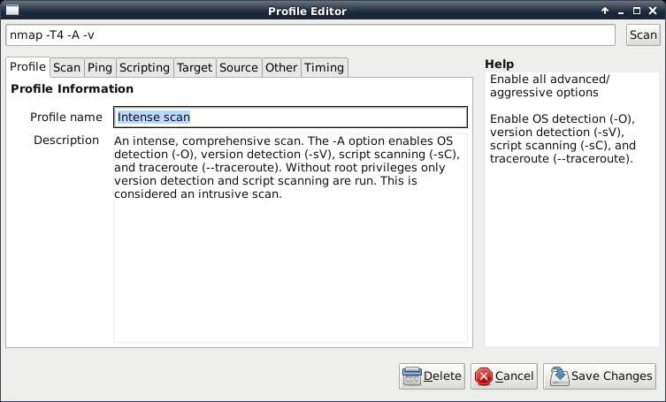Minimize the Profile Editor window
Viewport: 666px width, 402px height.
pos(621,11)
